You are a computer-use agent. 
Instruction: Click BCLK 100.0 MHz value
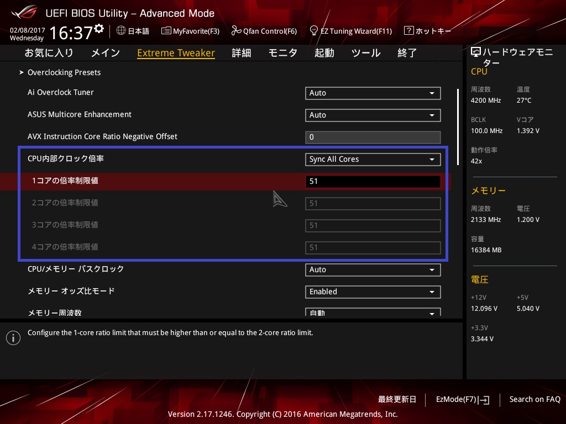tap(486, 130)
